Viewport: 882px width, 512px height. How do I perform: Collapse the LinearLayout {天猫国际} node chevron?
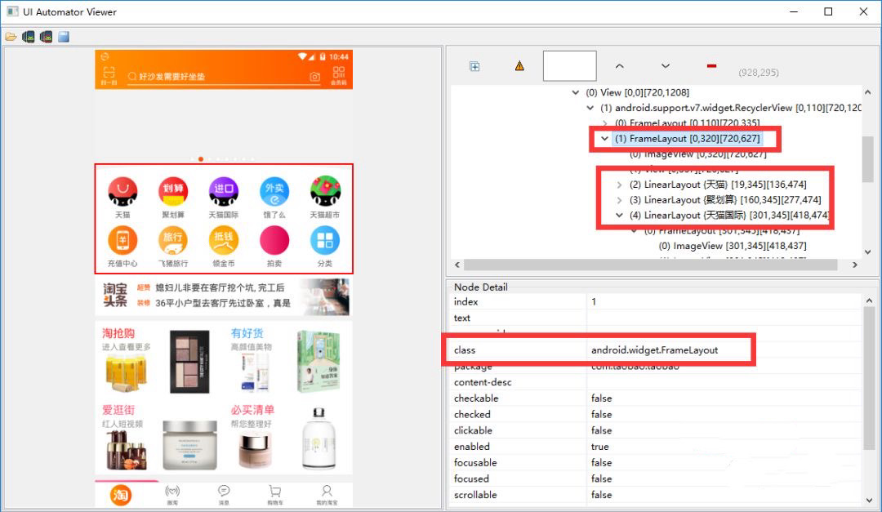pos(619,215)
